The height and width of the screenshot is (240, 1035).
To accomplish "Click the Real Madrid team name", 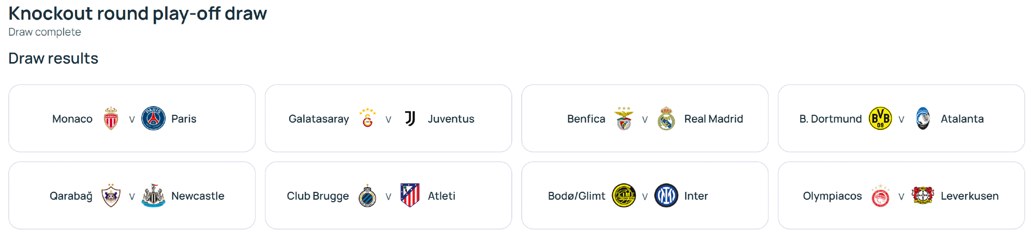I will click(x=713, y=119).
